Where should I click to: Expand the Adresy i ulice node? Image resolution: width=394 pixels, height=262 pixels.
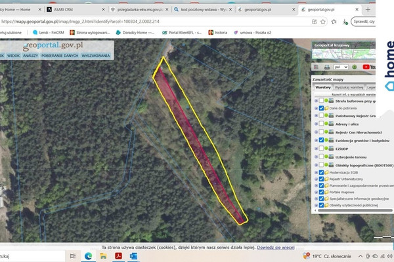click(x=316, y=124)
